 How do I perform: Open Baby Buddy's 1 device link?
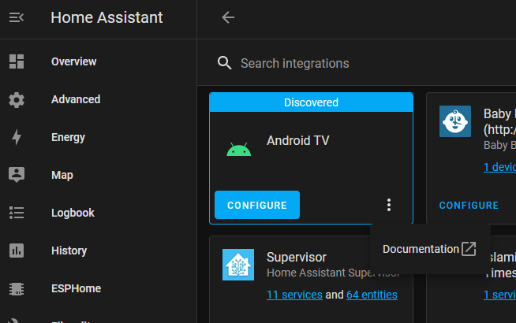(499, 167)
